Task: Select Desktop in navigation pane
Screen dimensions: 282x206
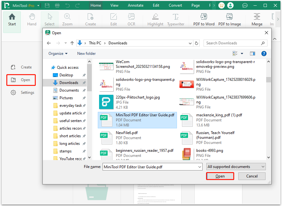Action: pyautogui.click(x=63, y=75)
